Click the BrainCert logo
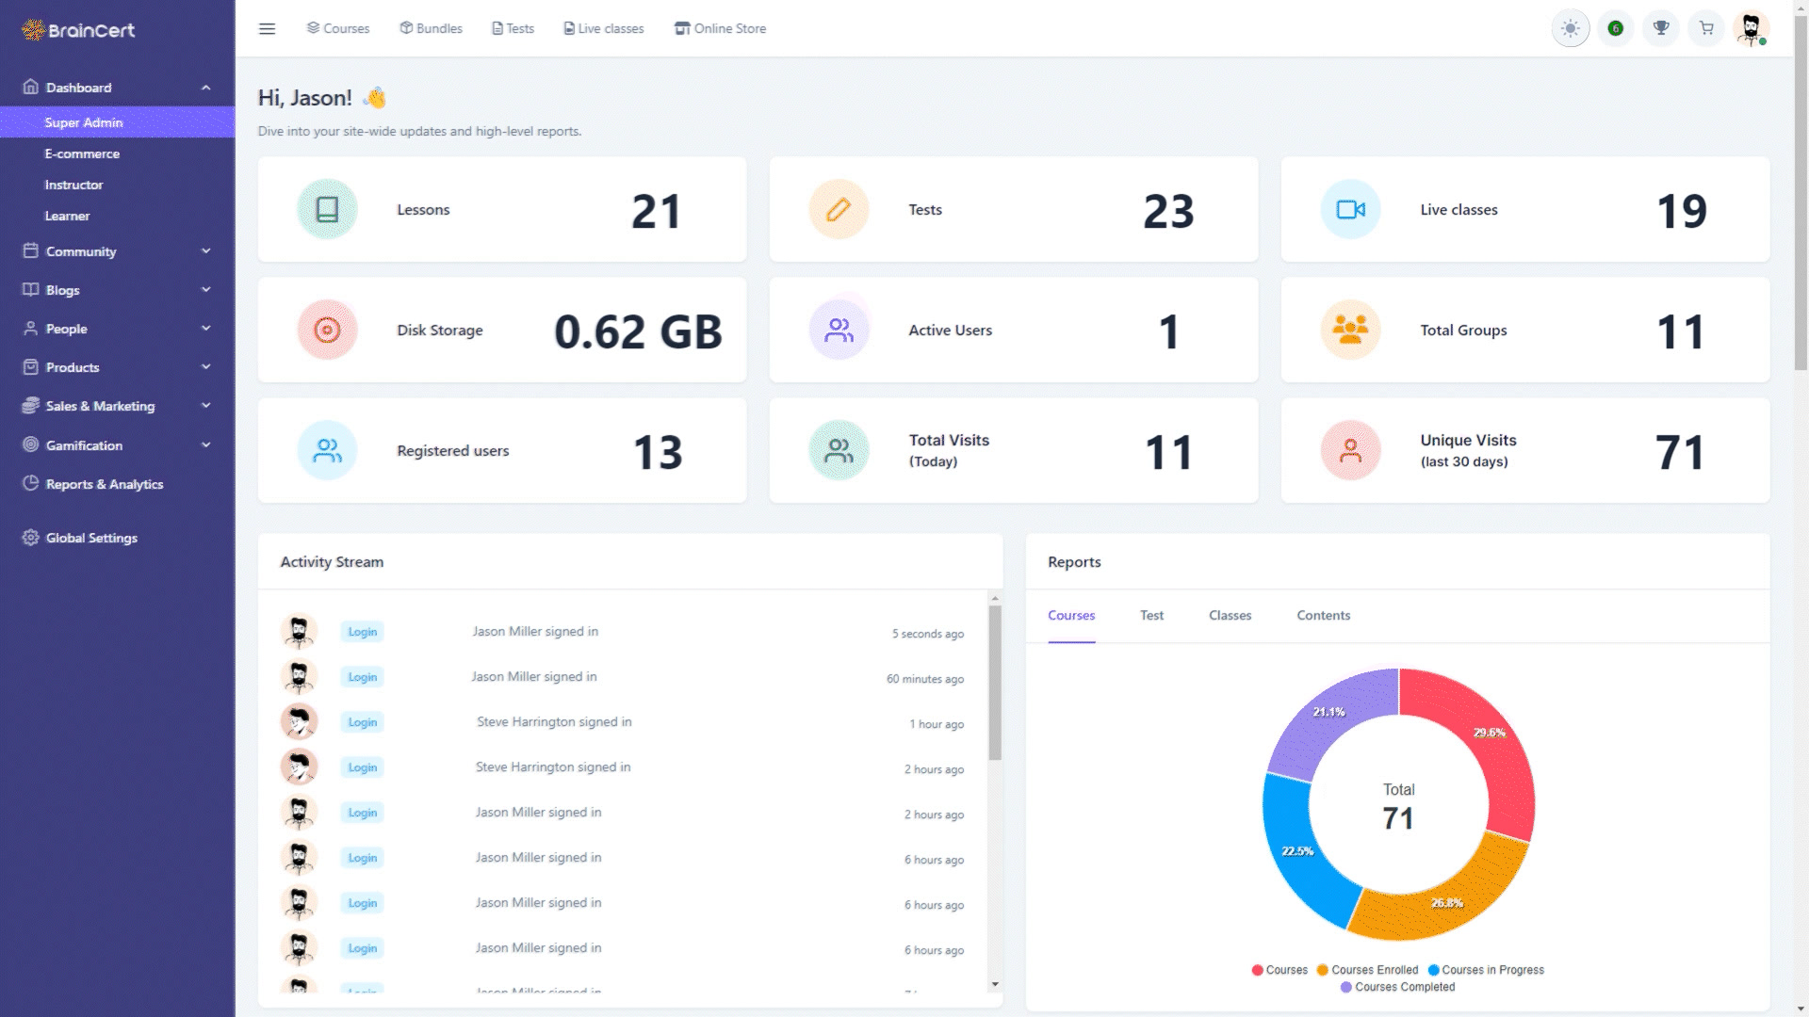 [78, 30]
